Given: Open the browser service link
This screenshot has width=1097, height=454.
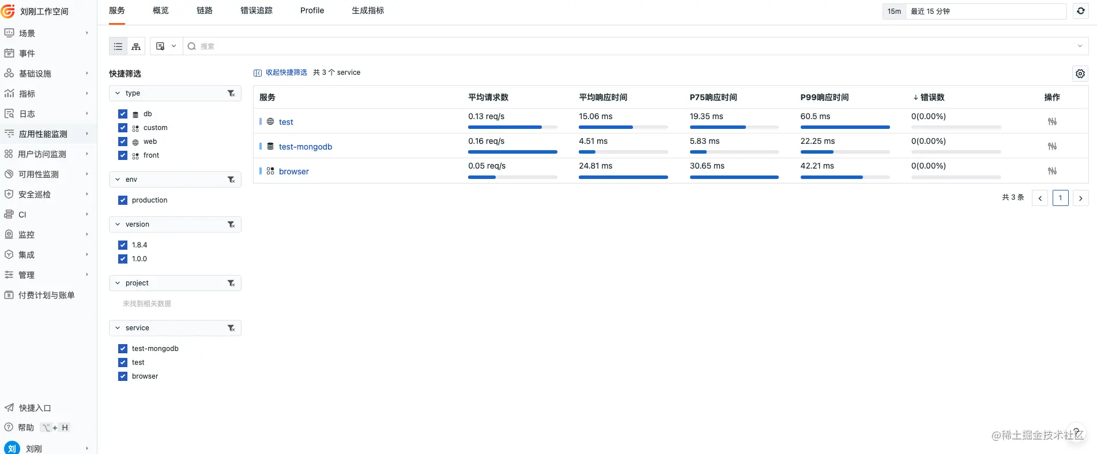Looking at the screenshot, I should (x=294, y=171).
